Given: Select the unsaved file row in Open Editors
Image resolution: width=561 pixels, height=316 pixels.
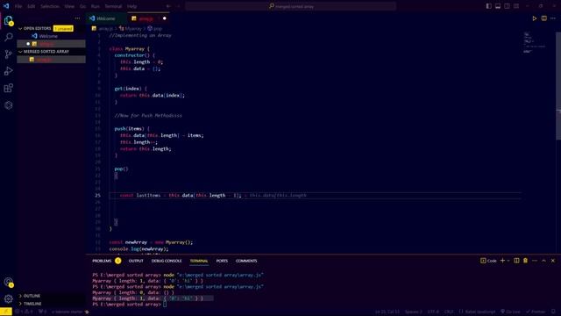Looking at the screenshot, I should coord(51,44).
